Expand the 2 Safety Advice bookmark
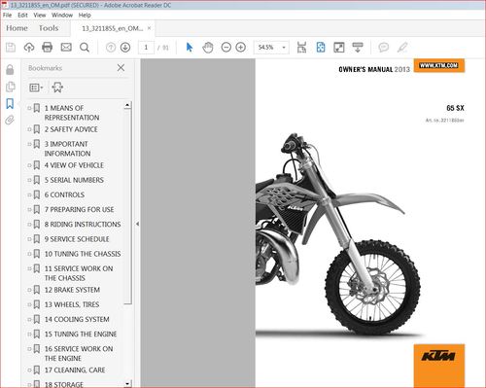The image size is (486, 388). click(29, 129)
